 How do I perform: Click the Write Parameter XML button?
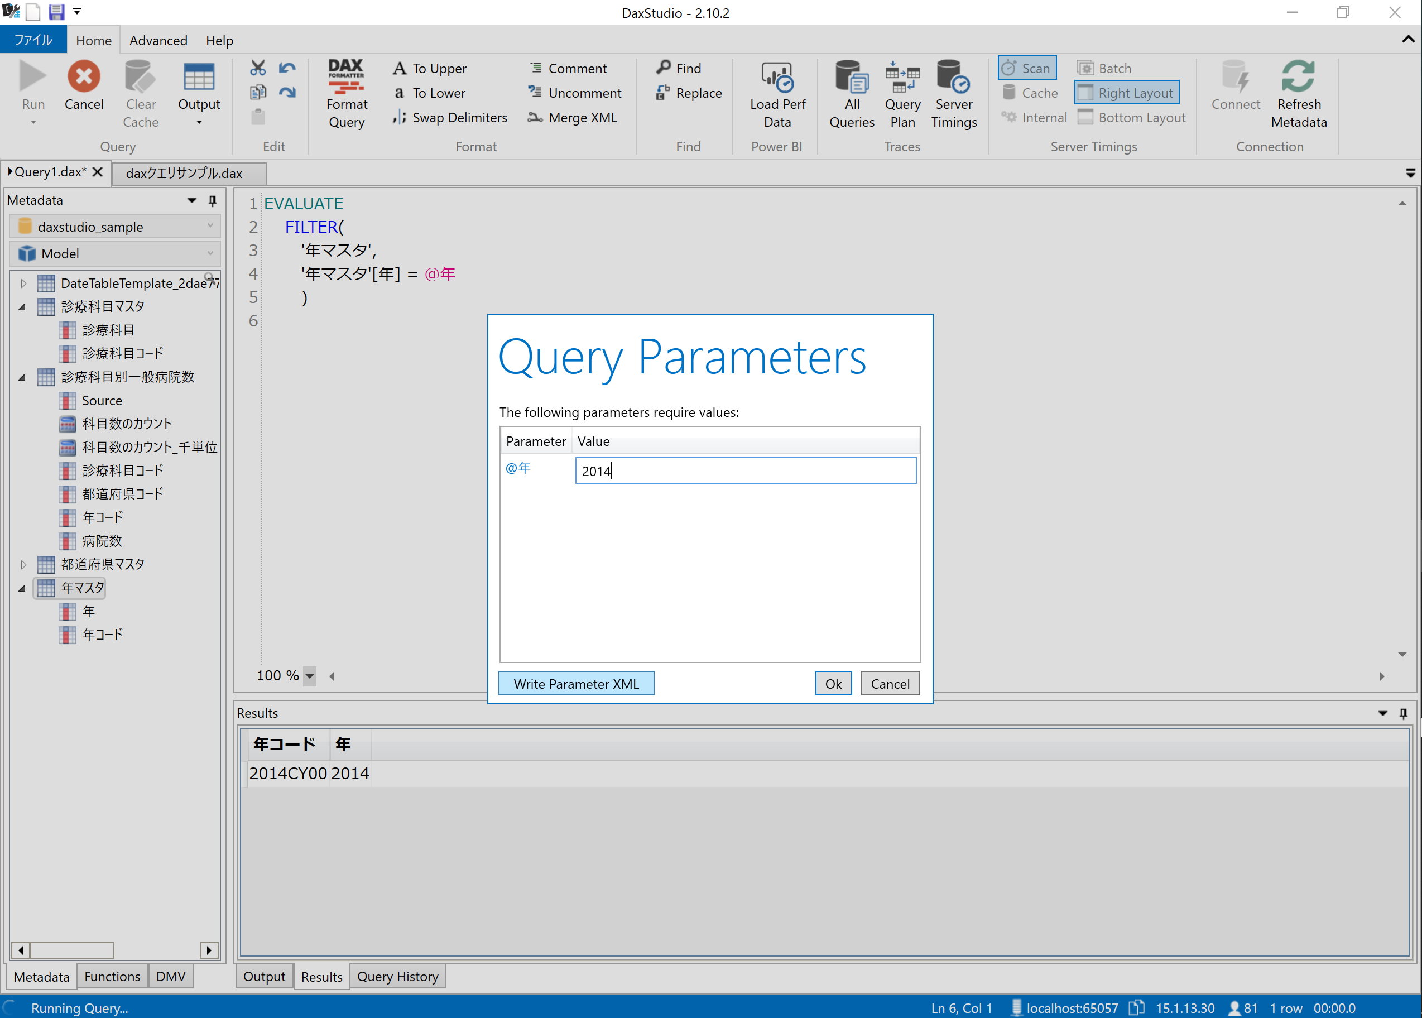coord(575,683)
